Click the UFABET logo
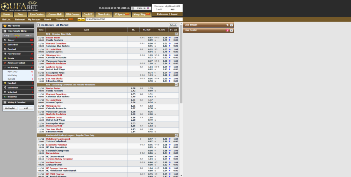 tap(19, 6)
